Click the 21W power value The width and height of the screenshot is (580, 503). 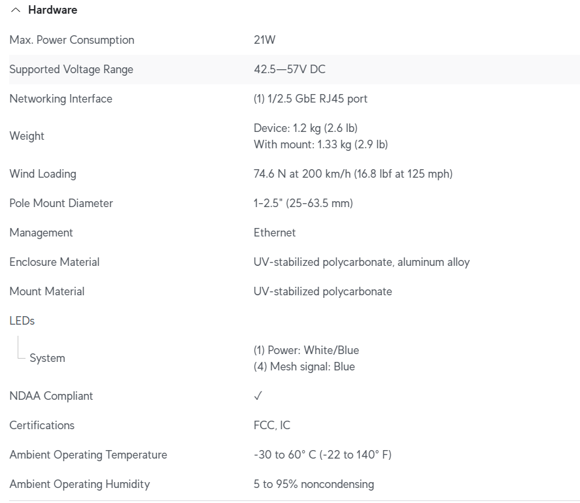click(x=265, y=40)
